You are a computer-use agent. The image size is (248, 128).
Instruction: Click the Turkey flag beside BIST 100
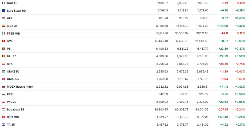(3, 117)
